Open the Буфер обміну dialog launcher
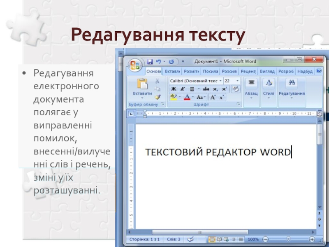The width and height of the screenshot is (329, 247). [x=162, y=104]
